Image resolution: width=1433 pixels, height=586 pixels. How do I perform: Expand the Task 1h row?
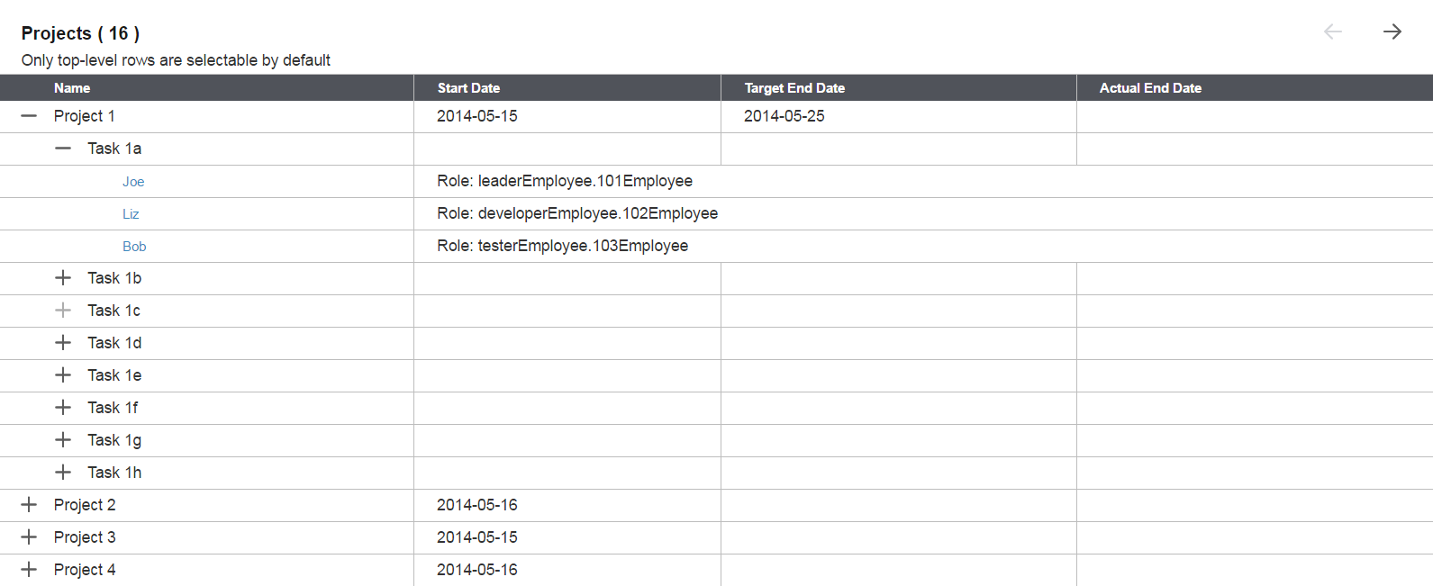[63, 473]
